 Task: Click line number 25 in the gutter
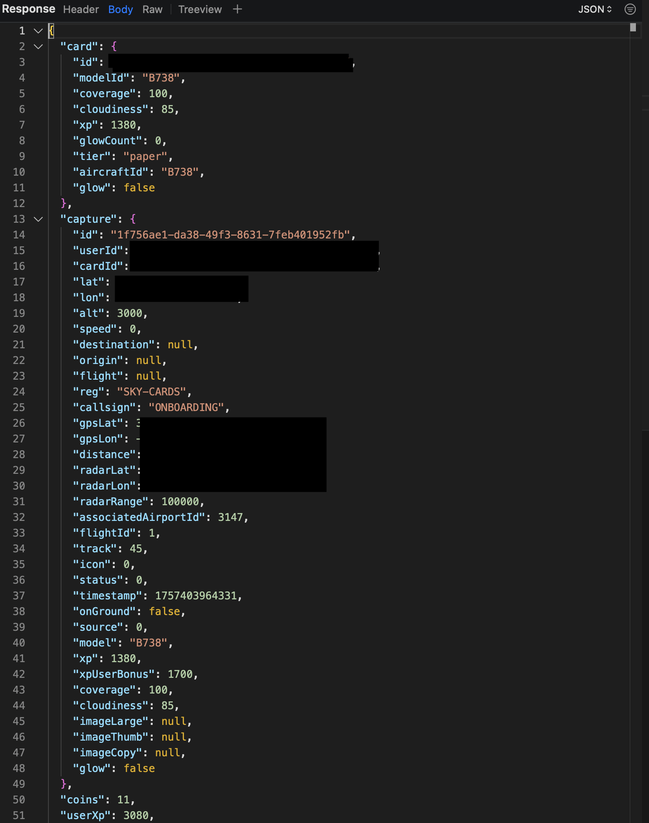click(19, 408)
